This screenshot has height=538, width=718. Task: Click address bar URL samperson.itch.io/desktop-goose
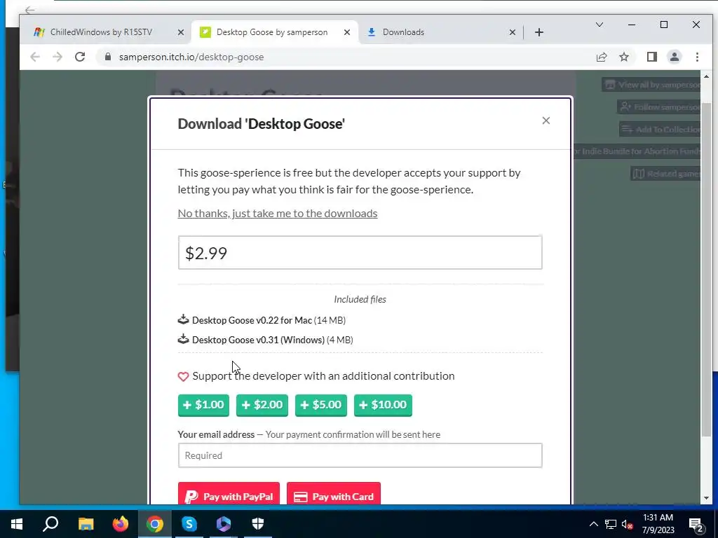(x=191, y=57)
